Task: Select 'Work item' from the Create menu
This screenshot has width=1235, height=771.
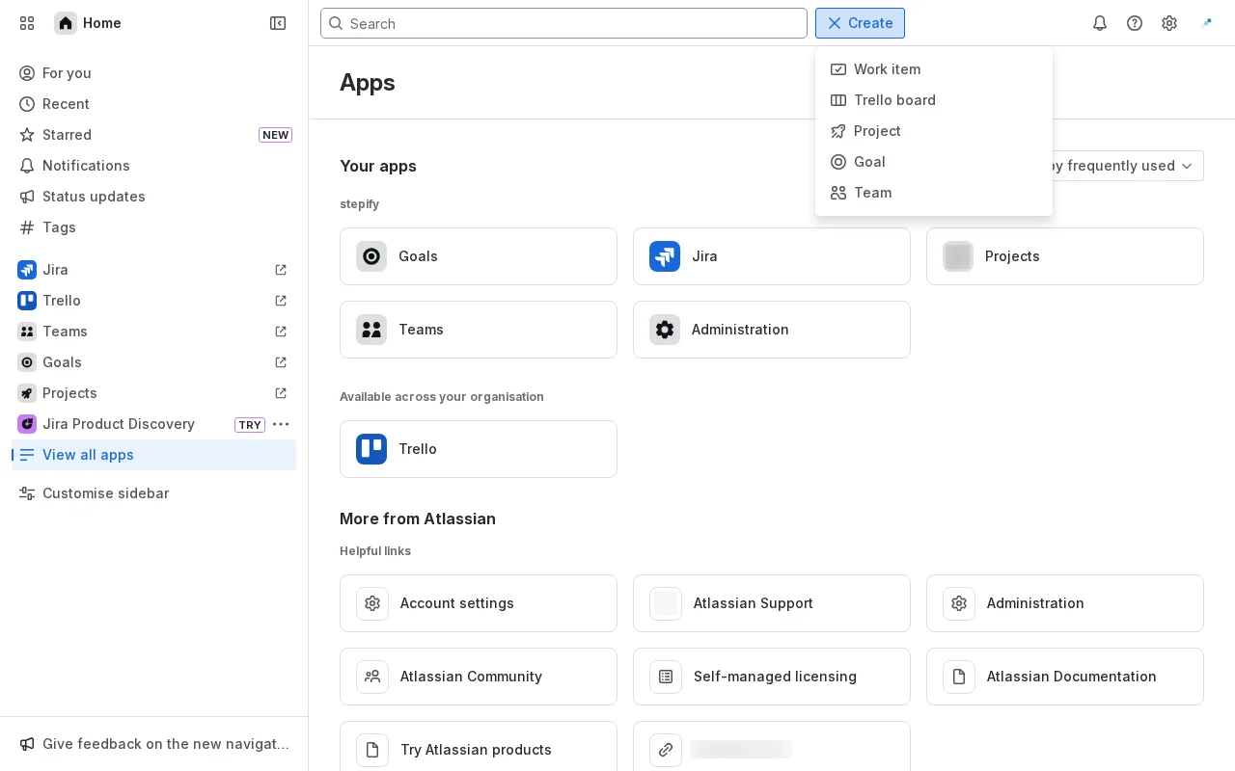Action: tap(887, 69)
